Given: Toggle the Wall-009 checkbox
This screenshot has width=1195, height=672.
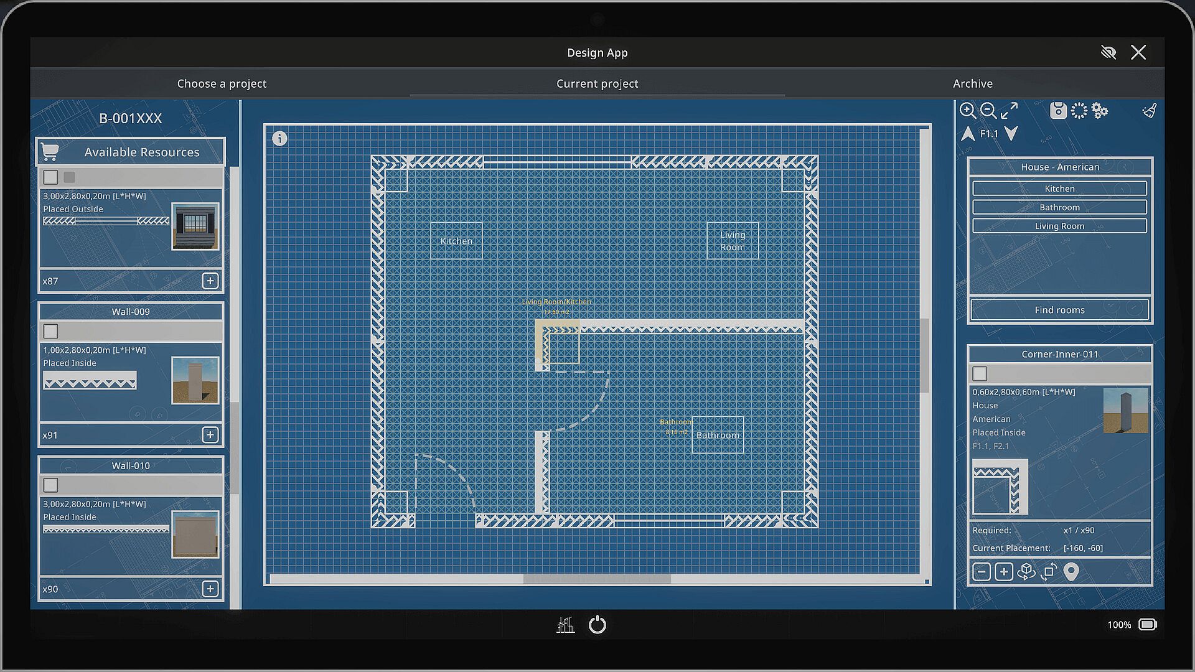Looking at the screenshot, I should tap(51, 331).
